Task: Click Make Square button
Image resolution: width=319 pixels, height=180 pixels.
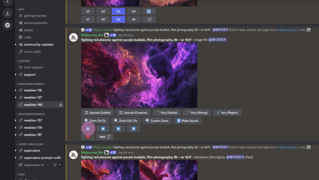Action: pyautogui.click(x=187, y=121)
